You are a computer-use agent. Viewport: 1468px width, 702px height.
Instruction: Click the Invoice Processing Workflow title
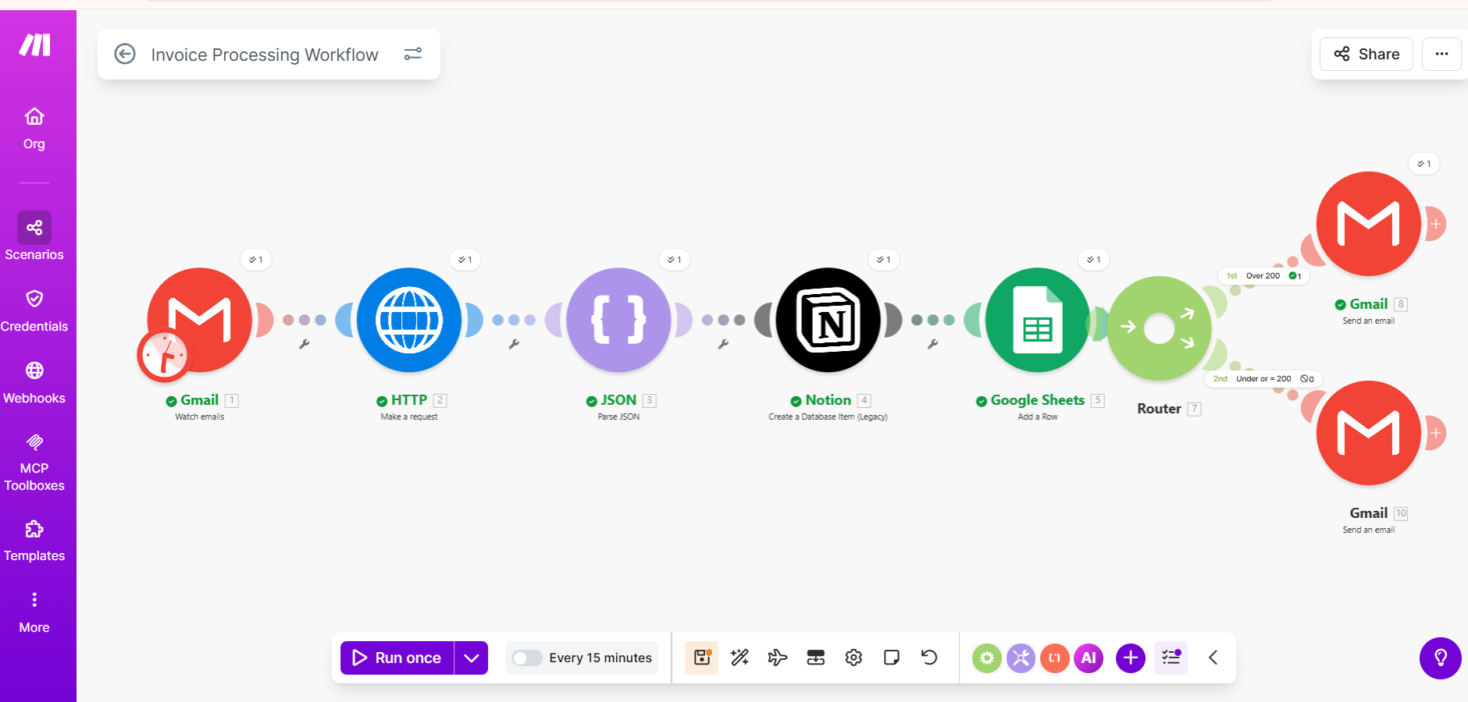265,54
